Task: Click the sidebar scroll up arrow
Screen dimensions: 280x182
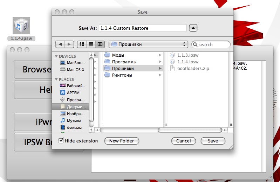Action: (x=91, y=55)
